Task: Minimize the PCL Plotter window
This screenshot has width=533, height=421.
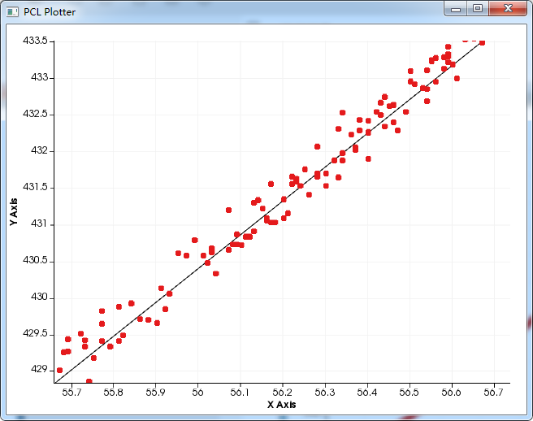Action: (x=456, y=9)
